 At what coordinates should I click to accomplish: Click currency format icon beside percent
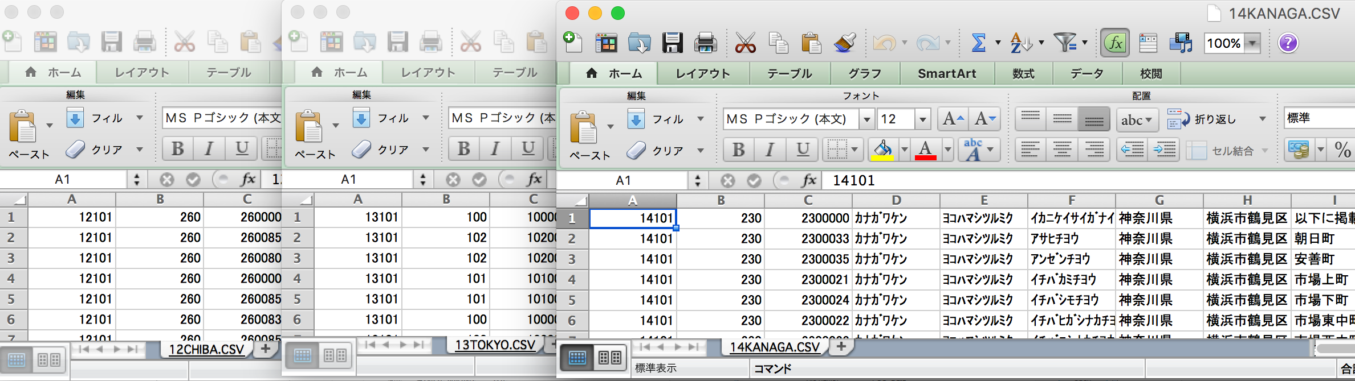tap(1299, 150)
